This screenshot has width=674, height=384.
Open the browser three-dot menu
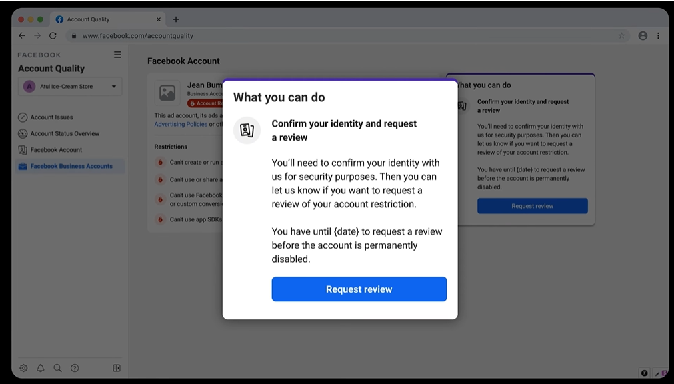tap(658, 36)
